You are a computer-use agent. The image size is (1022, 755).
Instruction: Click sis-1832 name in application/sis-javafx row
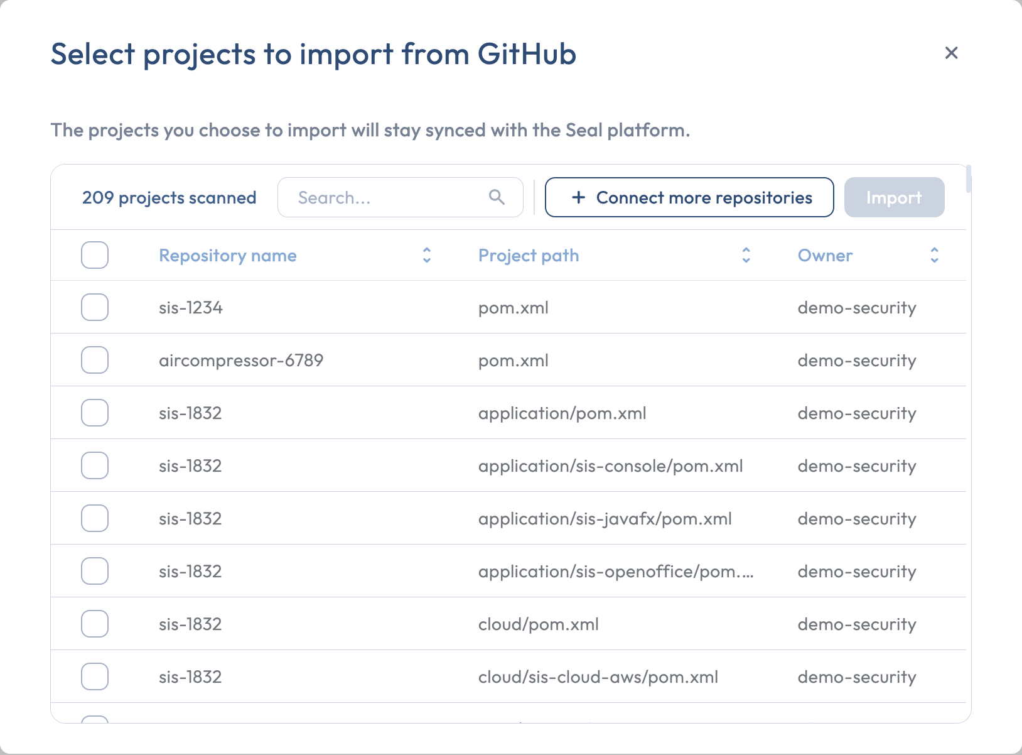click(x=190, y=519)
